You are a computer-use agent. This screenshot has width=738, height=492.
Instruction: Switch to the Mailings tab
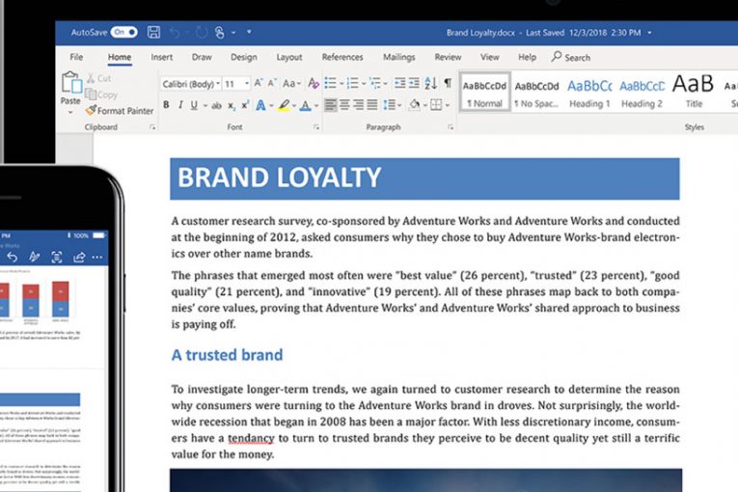point(398,57)
